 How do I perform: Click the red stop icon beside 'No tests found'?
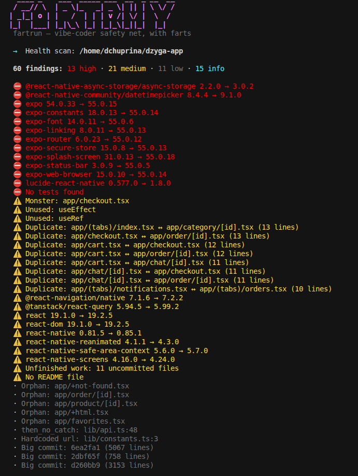[x=17, y=192]
